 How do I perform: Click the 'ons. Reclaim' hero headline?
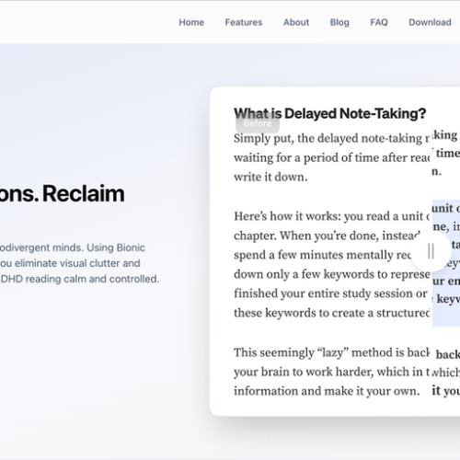point(63,193)
